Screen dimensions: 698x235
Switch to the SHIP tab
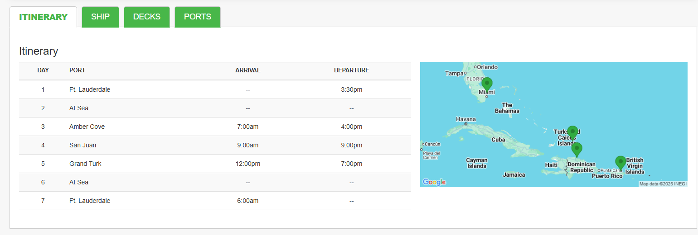100,17
